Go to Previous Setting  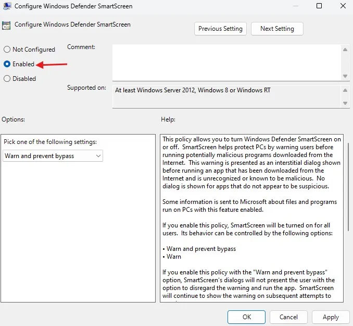pos(220,29)
